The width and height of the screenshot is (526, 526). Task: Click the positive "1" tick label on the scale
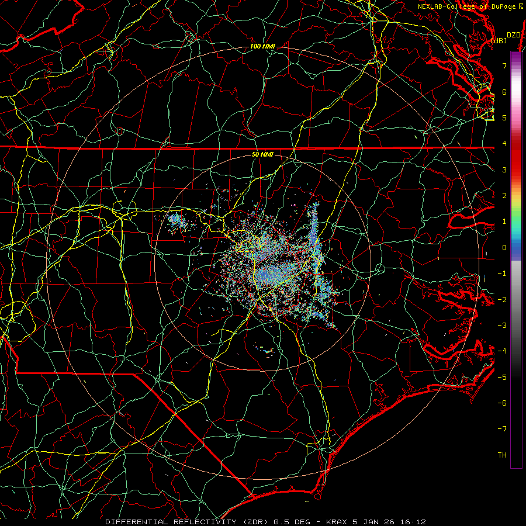[x=504, y=222]
